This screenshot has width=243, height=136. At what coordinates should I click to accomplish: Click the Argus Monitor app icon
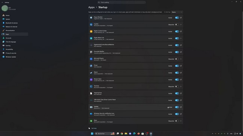91,18
